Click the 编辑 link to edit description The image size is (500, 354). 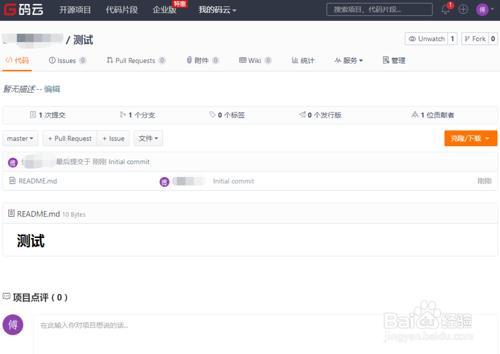pos(53,88)
